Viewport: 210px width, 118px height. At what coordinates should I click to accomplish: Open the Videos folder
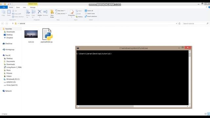(9, 76)
